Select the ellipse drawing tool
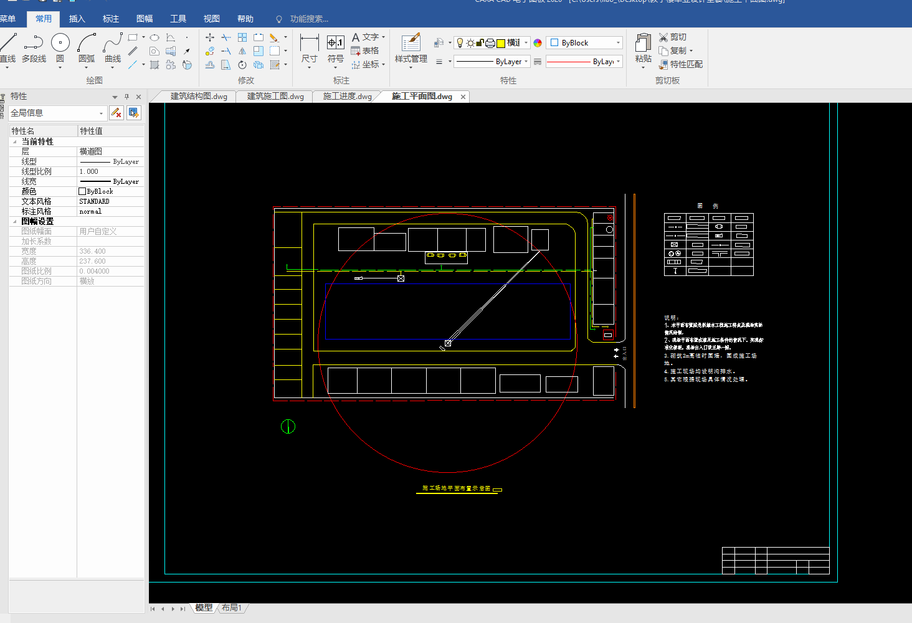 pyautogui.click(x=154, y=37)
